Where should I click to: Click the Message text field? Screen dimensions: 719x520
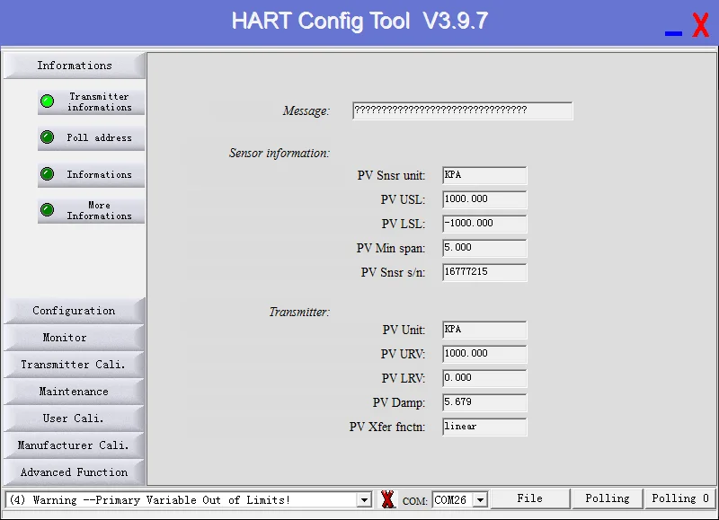pos(462,110)
